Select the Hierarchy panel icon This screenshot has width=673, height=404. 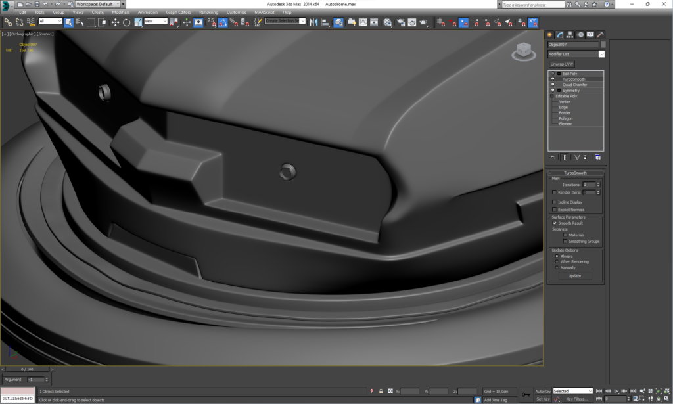(x=570, y=34)
